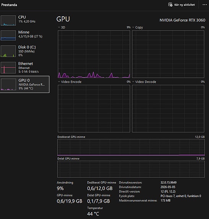Click the 0% value above Copy graph

pyautogui.click(x=203, y=27)
